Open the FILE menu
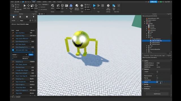The width and height of the screenshot is (181, 101). click(12, 2)
